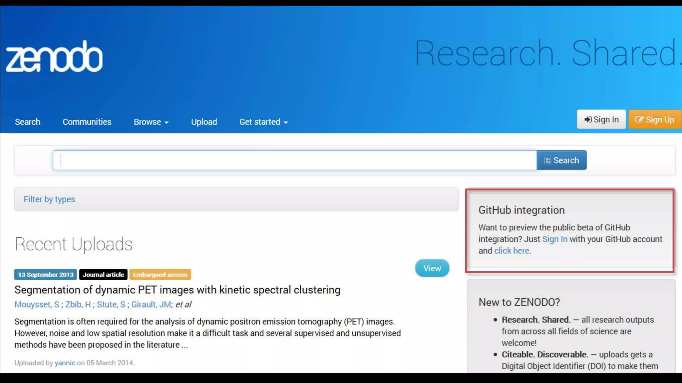Expand the Browse dropdown menu

[x=151, y=122]
